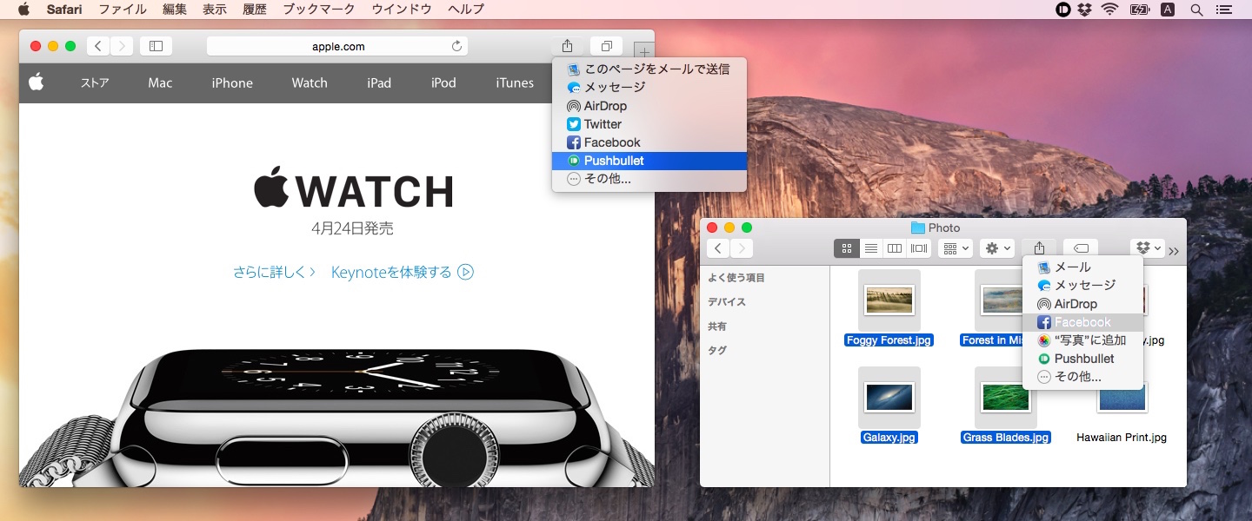Expand タグ sidebar section

[x=716, y=351]
